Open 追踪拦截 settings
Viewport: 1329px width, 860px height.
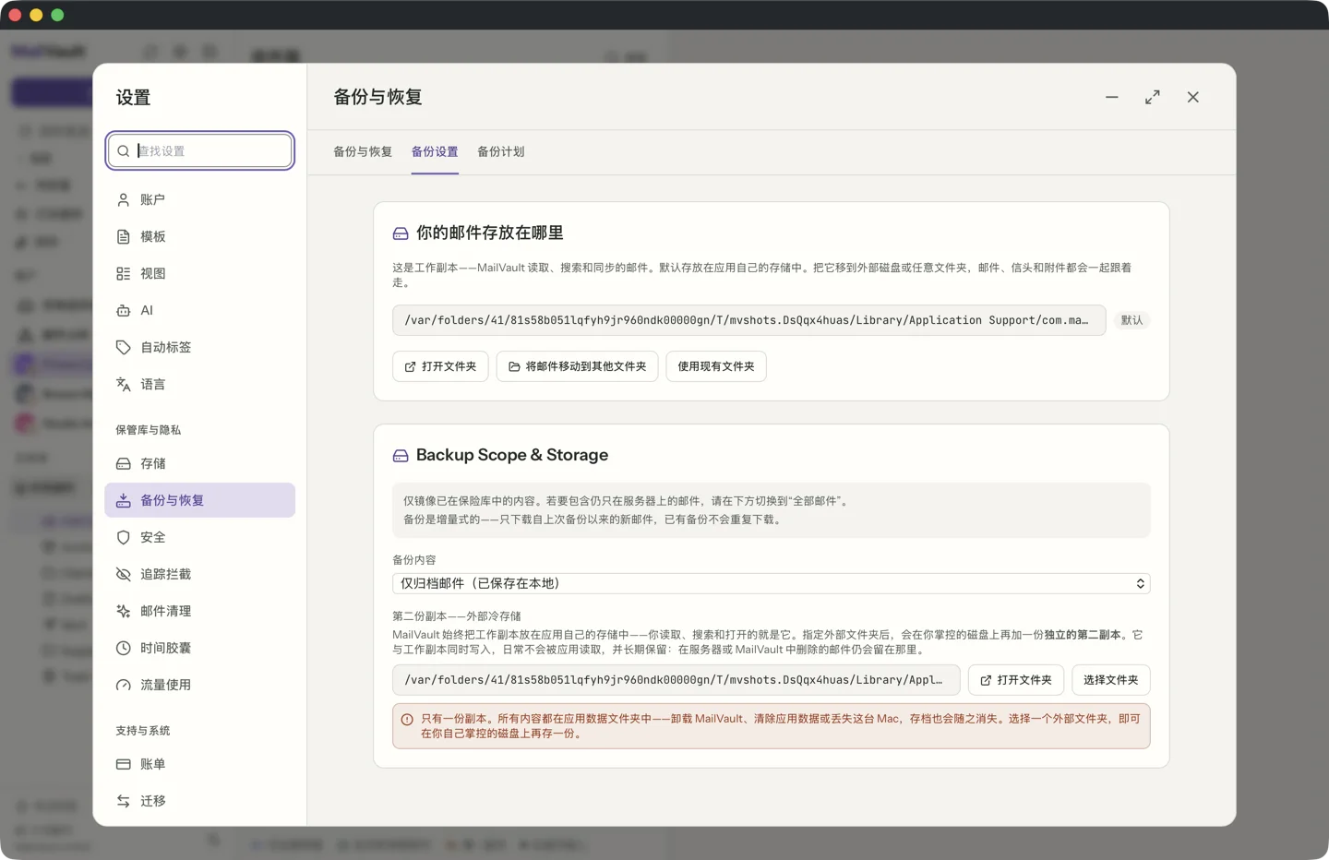(x=199, y=574)
